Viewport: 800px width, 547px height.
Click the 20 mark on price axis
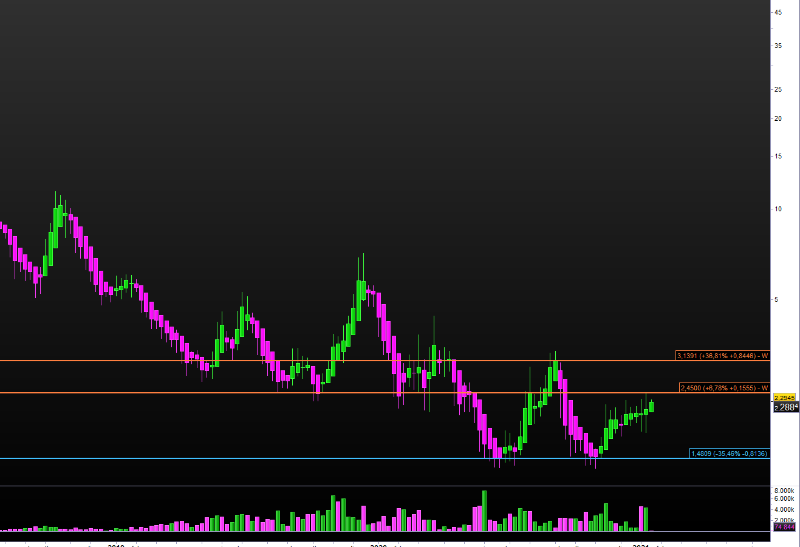(777, 118)
